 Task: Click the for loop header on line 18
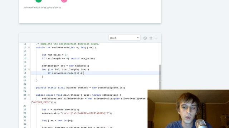click(x=65, y=70)
